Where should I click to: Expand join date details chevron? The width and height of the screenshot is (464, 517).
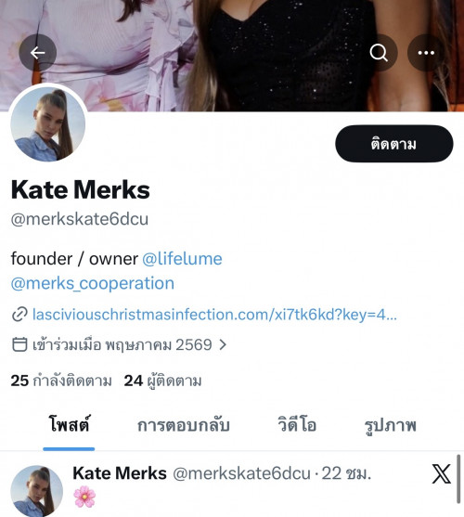pos(223,345)
